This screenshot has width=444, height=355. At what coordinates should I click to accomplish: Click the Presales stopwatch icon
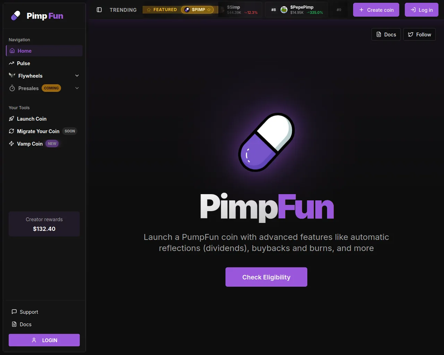[12, 88]
